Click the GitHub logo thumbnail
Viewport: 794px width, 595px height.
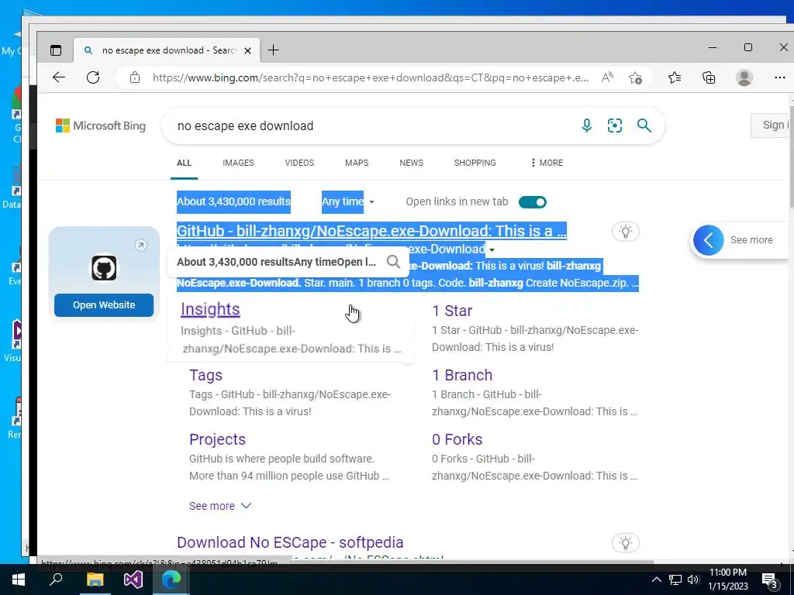104,267
